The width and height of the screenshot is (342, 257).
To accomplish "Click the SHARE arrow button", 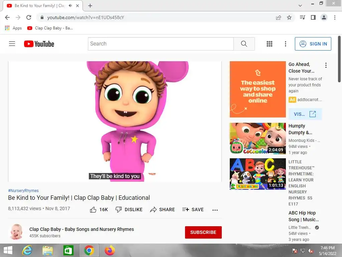I will 163,209.
